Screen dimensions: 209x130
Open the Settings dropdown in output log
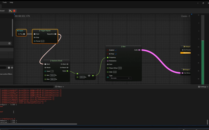tap(203, 87)
